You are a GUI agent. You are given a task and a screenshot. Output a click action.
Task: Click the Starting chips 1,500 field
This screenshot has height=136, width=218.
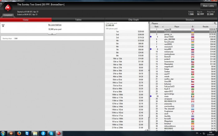point(52,38)
